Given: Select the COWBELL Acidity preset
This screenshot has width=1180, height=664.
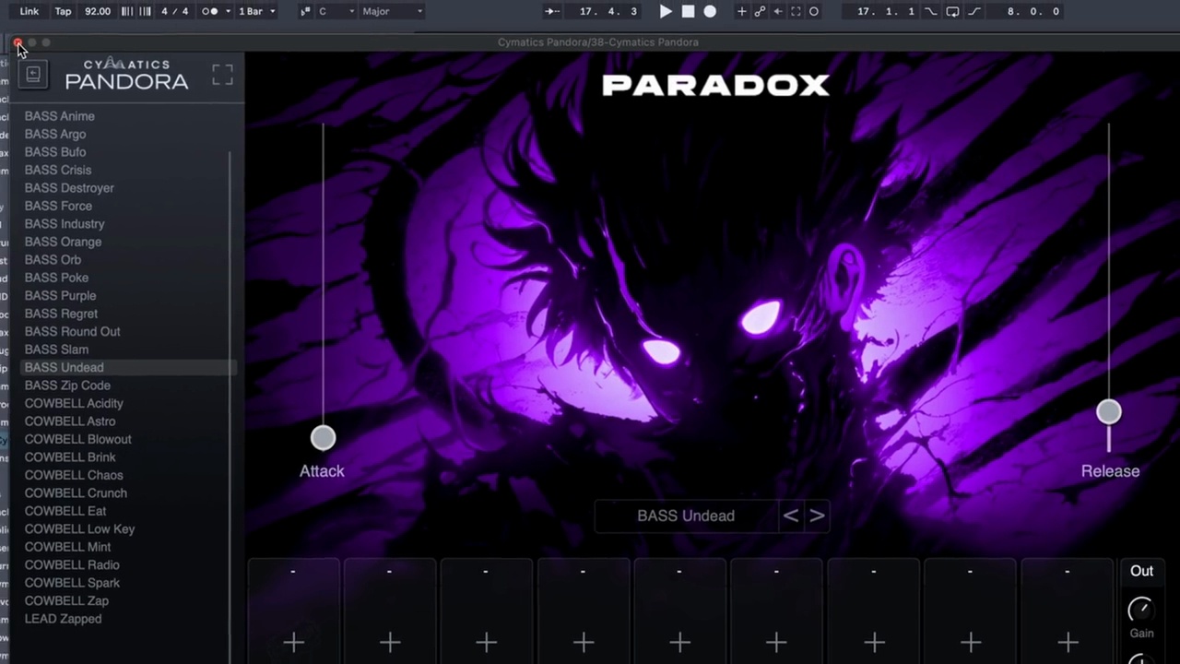Looking at the screenshot, I should click(x=74, y=403).
